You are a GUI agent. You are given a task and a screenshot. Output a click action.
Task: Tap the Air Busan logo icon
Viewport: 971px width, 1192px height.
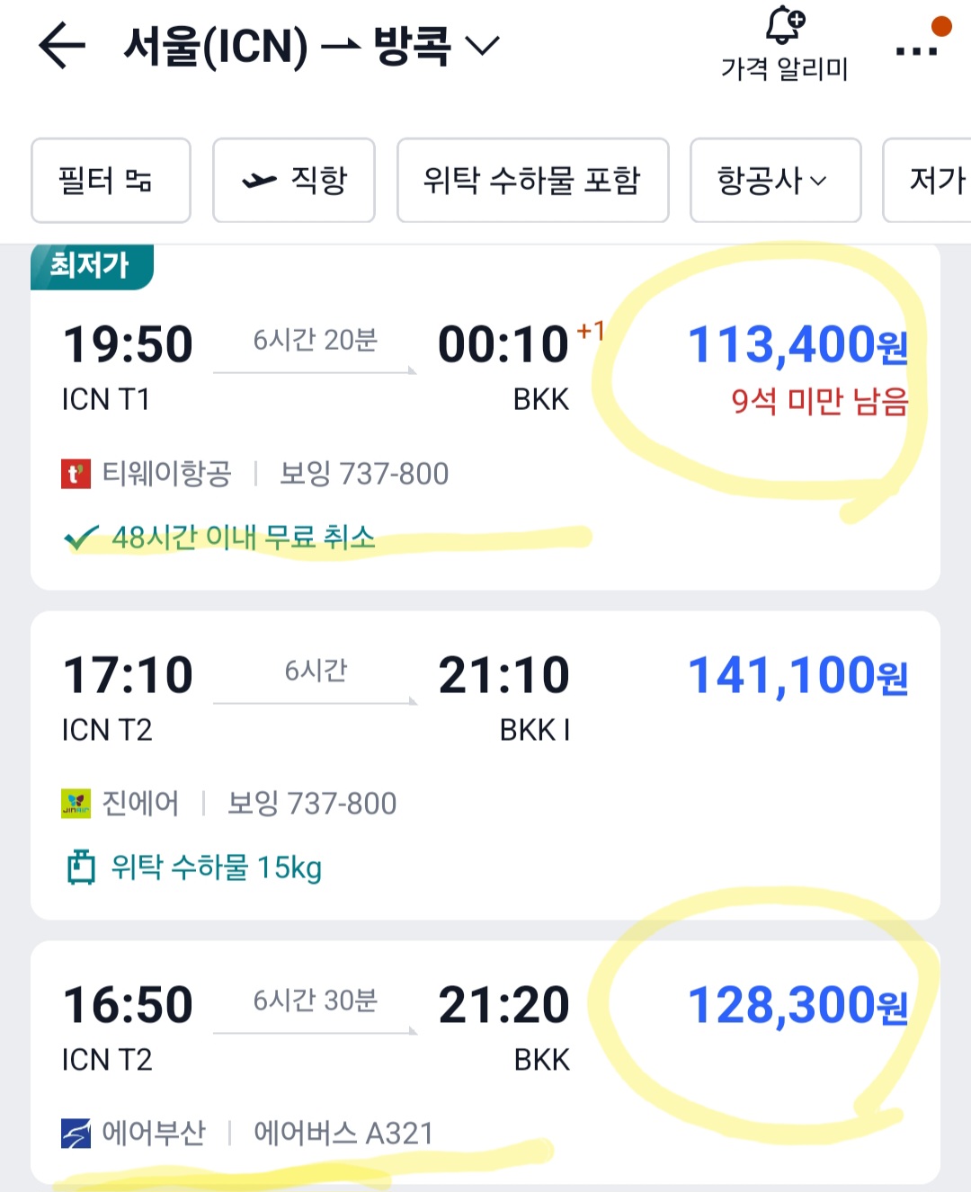pyautogui.click(x=76, y=1133)
